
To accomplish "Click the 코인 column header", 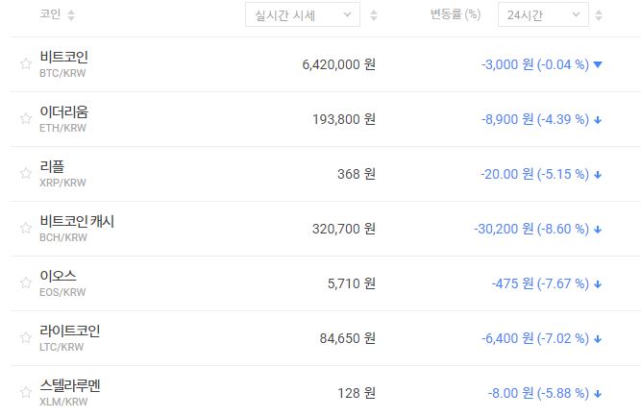I will (50, 15).
